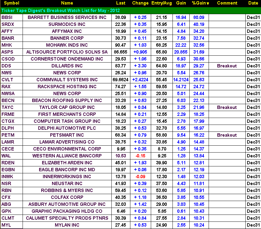Click GPK last price 6.46
This screenshot has height=229, width=261.
(x=121, y=211)
